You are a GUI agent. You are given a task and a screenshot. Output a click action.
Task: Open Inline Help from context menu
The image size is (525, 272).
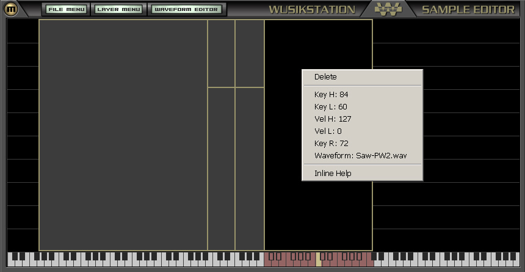[x=362, y=174]
